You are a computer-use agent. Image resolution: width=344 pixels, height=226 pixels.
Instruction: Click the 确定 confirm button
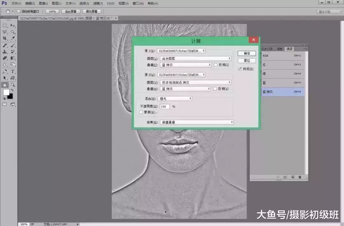click(x=247, y=53)
